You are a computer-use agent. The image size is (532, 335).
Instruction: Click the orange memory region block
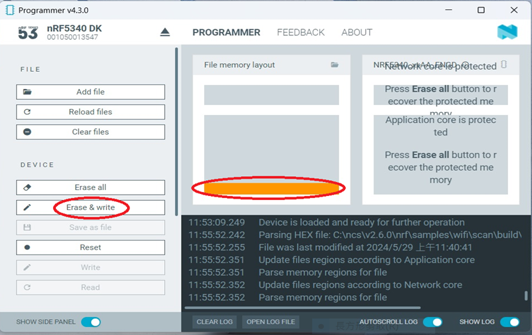271,189
